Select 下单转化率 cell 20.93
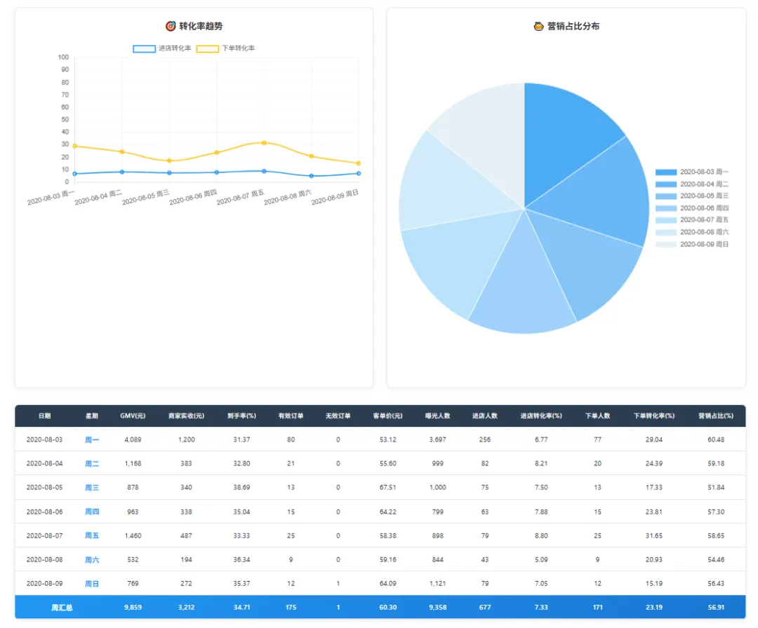The image size is (758, 628). coord(654,560)
